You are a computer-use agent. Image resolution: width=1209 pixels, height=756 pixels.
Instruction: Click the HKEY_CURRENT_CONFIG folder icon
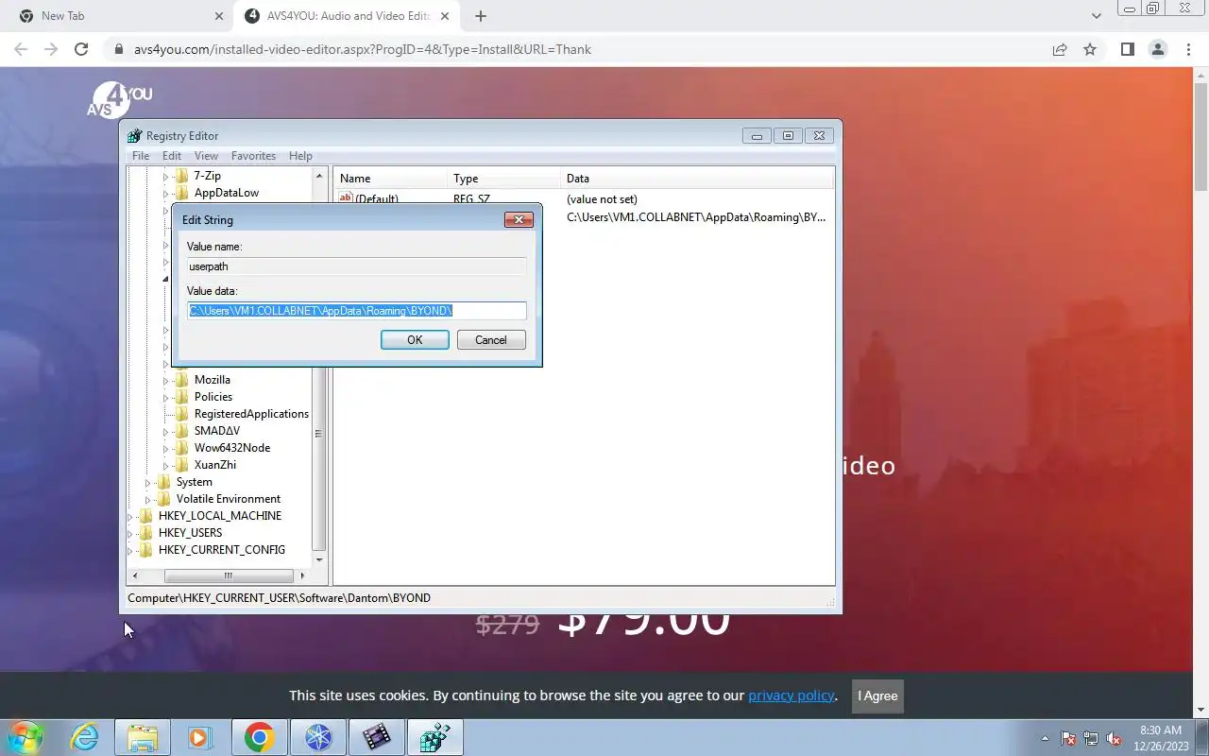pos(145,550)
